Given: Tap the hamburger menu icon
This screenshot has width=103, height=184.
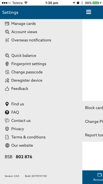Looking at the screenshot, I should point(89,12).
